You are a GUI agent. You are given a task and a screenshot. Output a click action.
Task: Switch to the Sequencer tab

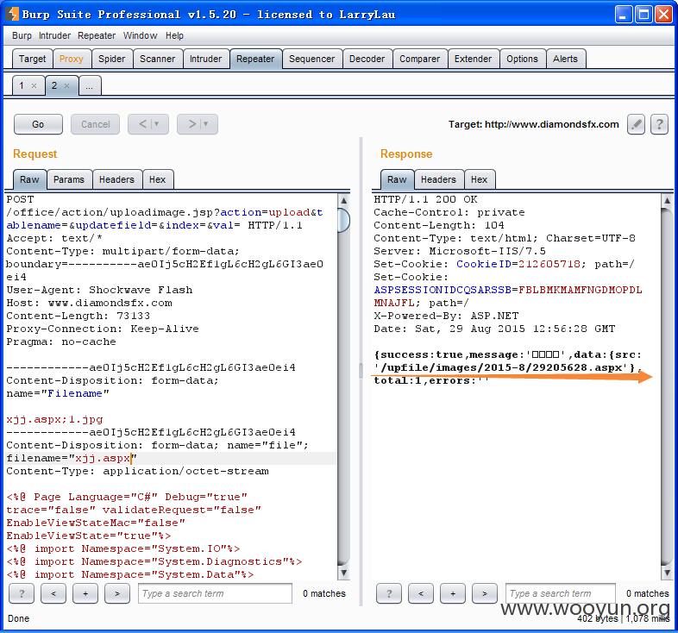click(311, 59)
